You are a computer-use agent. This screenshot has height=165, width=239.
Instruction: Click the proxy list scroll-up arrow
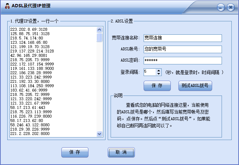coord(99,30)
